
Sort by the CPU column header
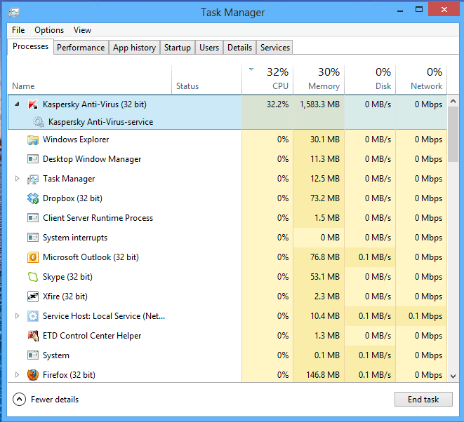[267, 80]
